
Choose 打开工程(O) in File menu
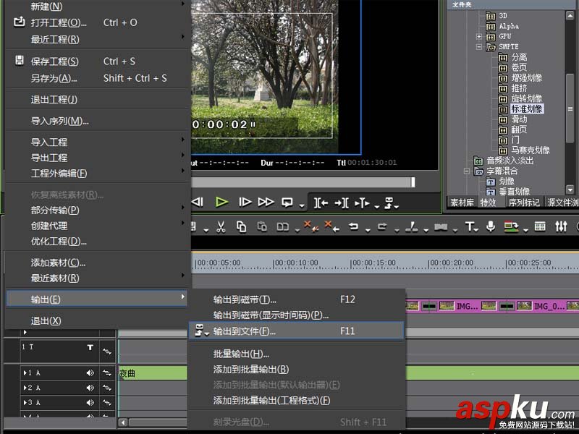[x=97, y=22]
